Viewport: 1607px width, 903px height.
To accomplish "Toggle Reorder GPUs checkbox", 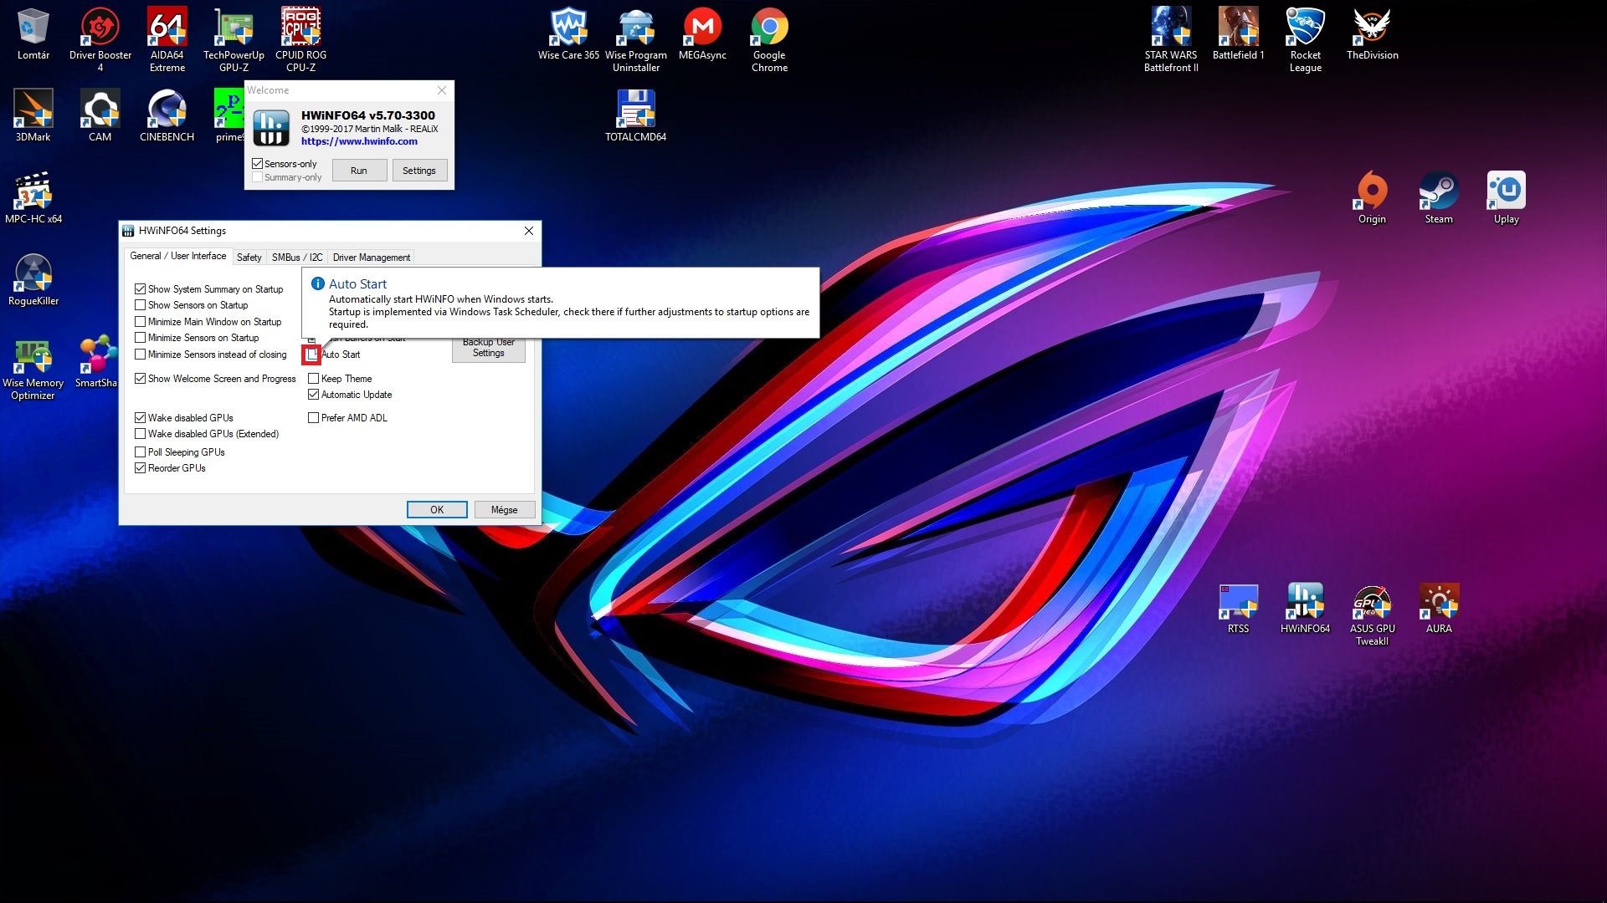I will [141, 468].
